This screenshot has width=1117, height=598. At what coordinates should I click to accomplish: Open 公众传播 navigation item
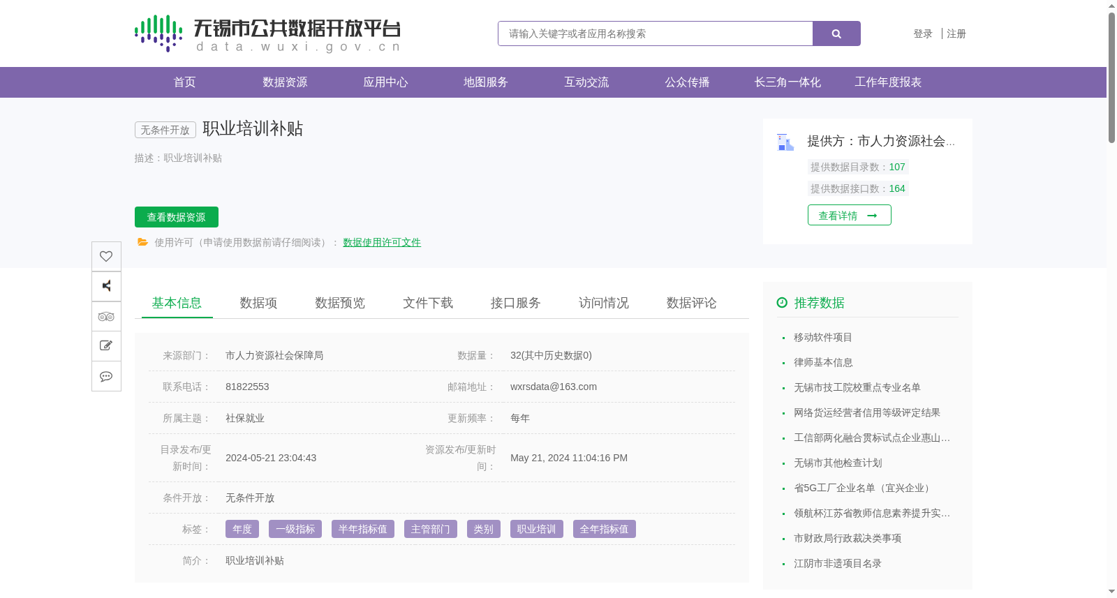687,82
